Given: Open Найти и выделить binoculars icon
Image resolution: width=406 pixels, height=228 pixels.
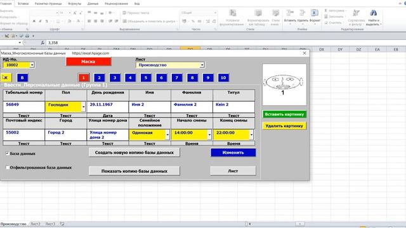Looking at the screenshot, I should pyautogui.click(x=373, y=13).
